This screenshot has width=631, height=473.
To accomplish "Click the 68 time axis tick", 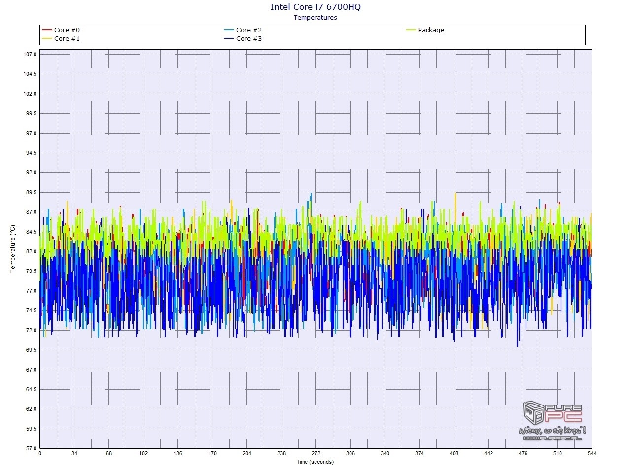I will coord(109,454).
